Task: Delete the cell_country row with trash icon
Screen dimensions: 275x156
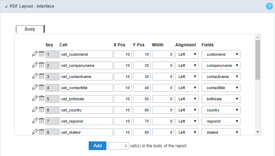Action: pyautogui.click(x=42, y=109)
